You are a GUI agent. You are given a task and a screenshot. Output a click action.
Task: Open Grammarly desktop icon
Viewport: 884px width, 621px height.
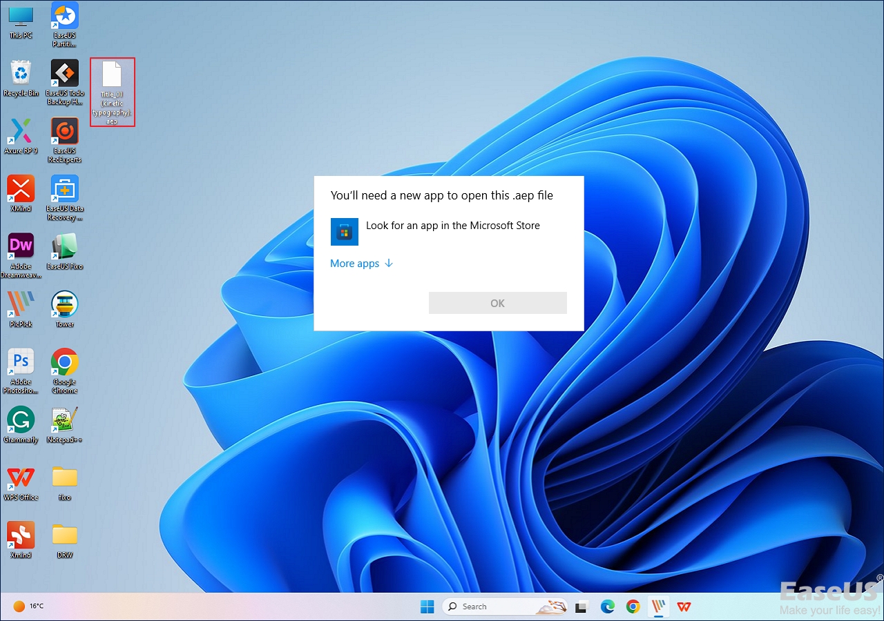[x=21, y=417]
